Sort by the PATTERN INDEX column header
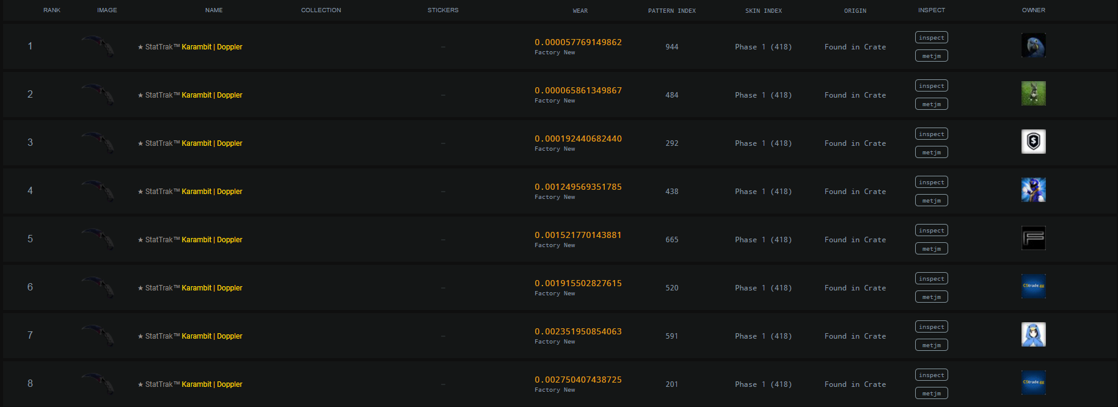Viewport: 1118px width, 407px height. (671, 11)
